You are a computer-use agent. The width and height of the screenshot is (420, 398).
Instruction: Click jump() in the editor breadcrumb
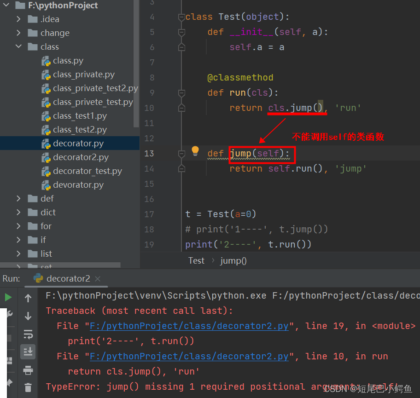click(233, 261)
